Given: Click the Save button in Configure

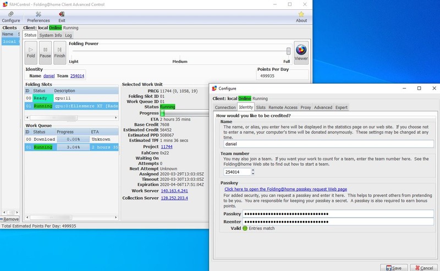Looking at the screenshot, I should (x=394, y=268).
